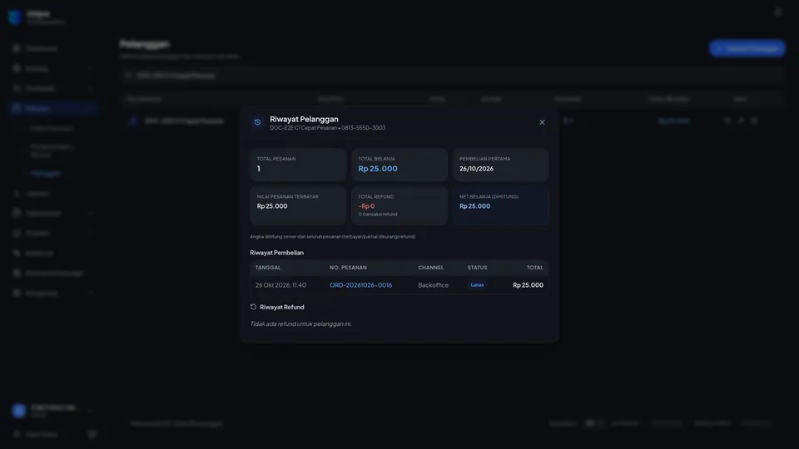Click the Backoffice channel cell
Image resolution: width=799 pixels, height=449 pixels.
coord(433,285)
